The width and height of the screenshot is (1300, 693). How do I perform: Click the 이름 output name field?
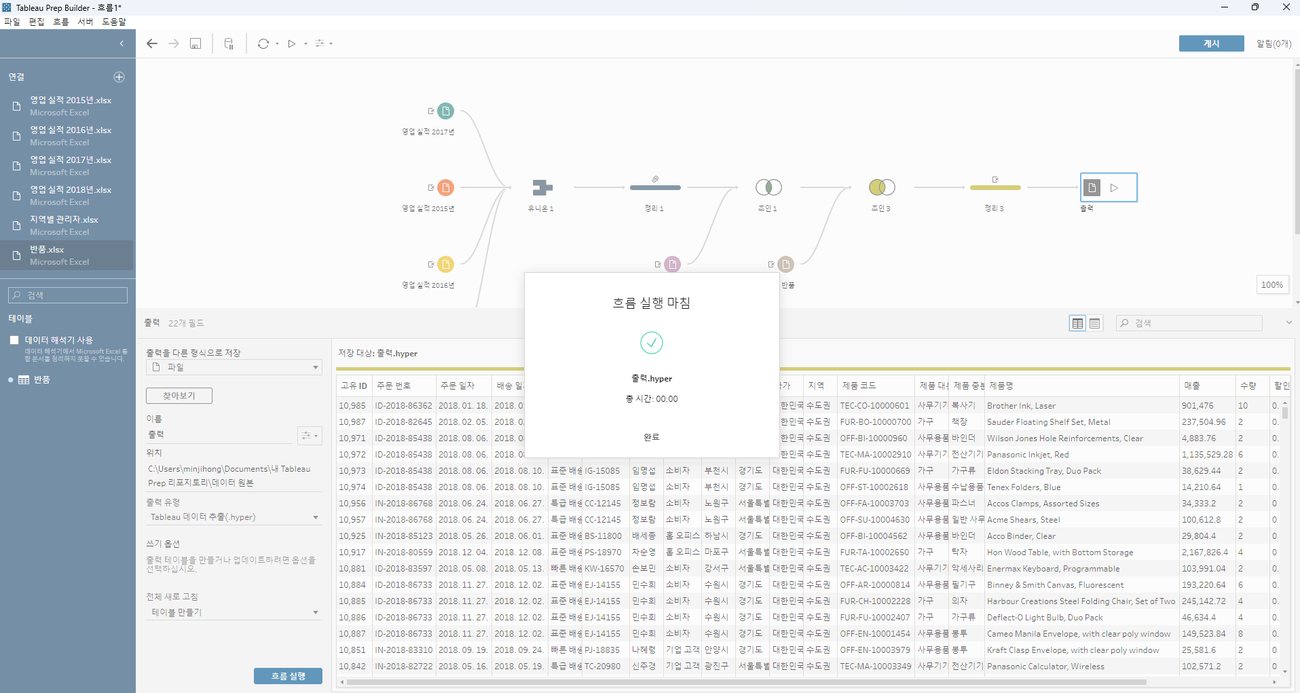point(219,435)
